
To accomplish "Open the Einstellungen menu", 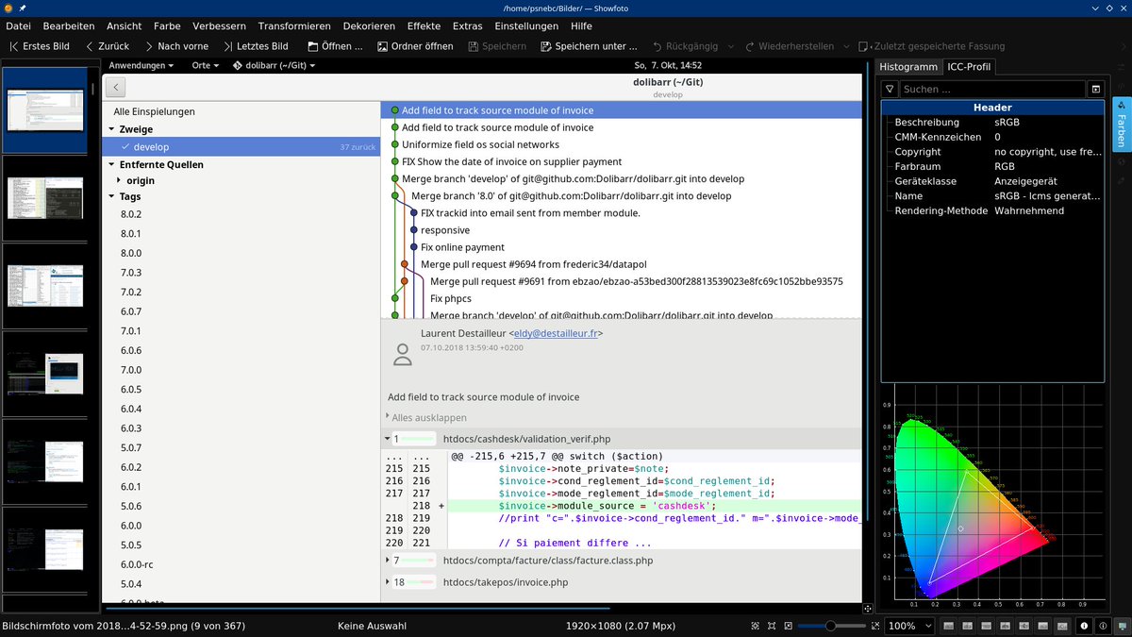I will coord(526,25).
